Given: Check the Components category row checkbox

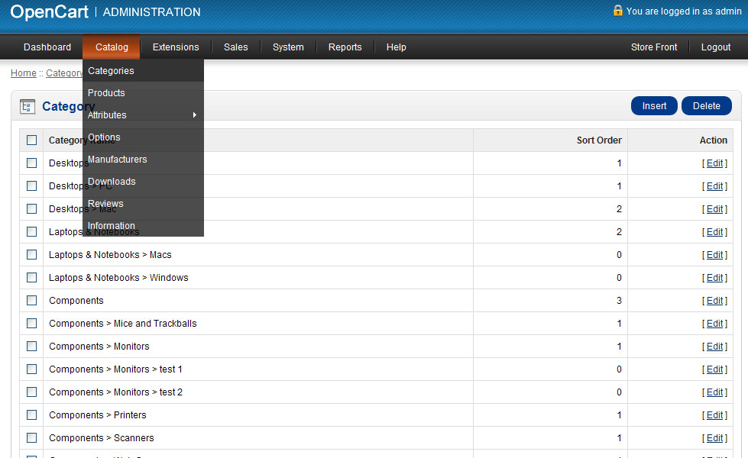Looking at the screenshot, I should tap(31, 301).
